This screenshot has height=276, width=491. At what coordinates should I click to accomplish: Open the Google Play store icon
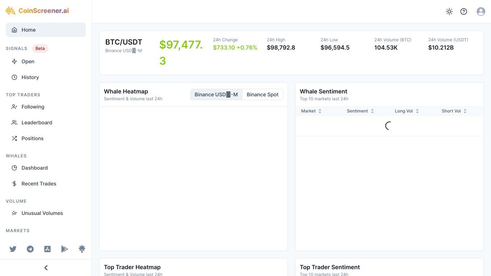[65, 249]
